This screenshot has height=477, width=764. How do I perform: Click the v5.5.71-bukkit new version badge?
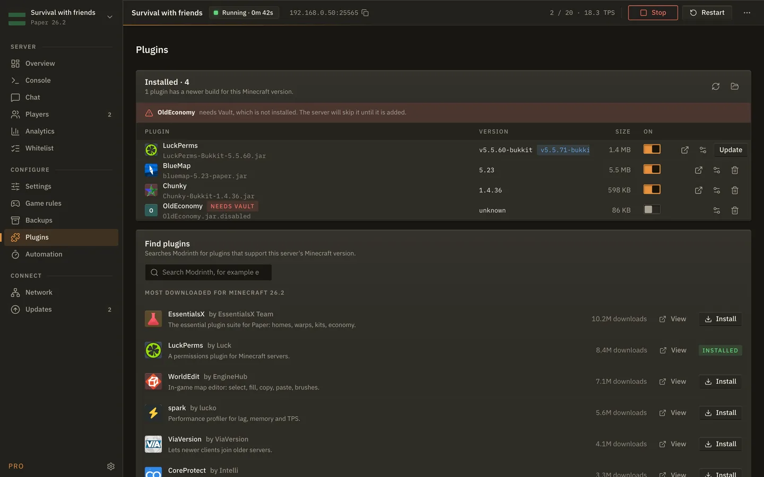(564, 150)
